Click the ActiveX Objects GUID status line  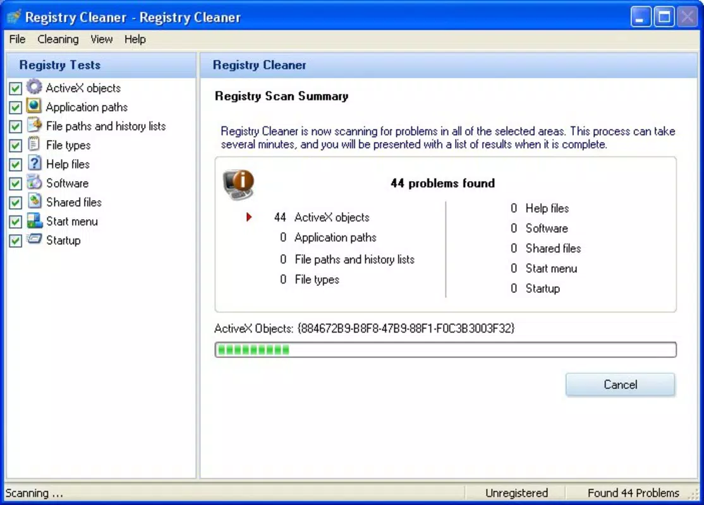coord(365,328)
